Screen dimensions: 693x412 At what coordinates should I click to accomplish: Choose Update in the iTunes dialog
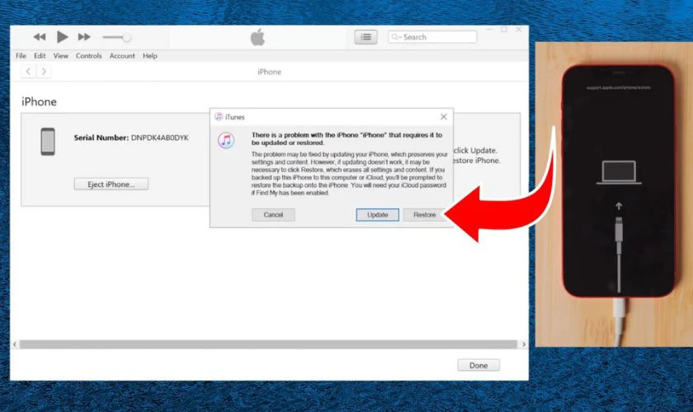[378, 214]
